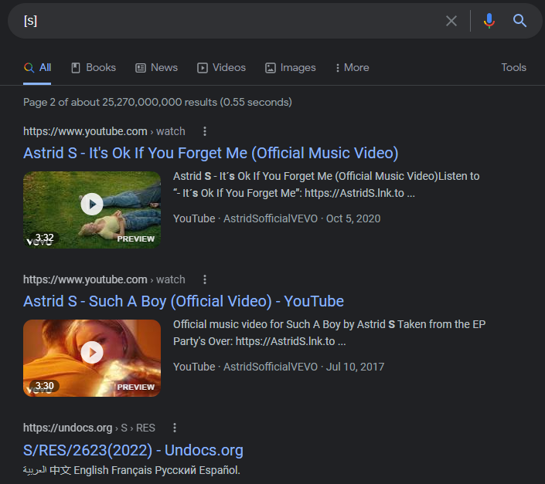Screen dimensions: 545x484
Task: Click 'YouTube · AstridSofficialVEVO · Oct 5, 2020' text
Action: pos(277,218)
